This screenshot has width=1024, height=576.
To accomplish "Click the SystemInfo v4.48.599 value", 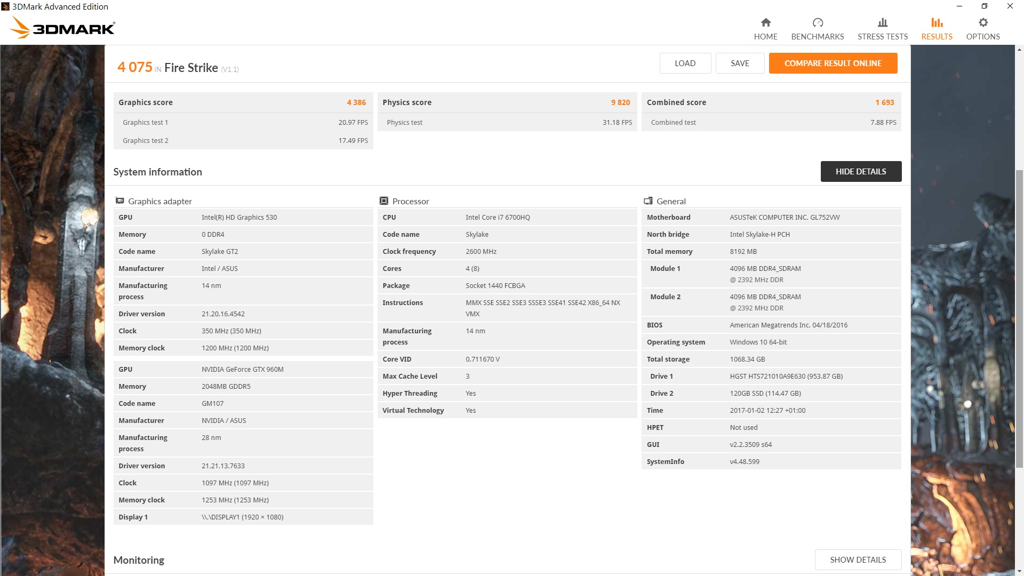I will pos(745,461).
